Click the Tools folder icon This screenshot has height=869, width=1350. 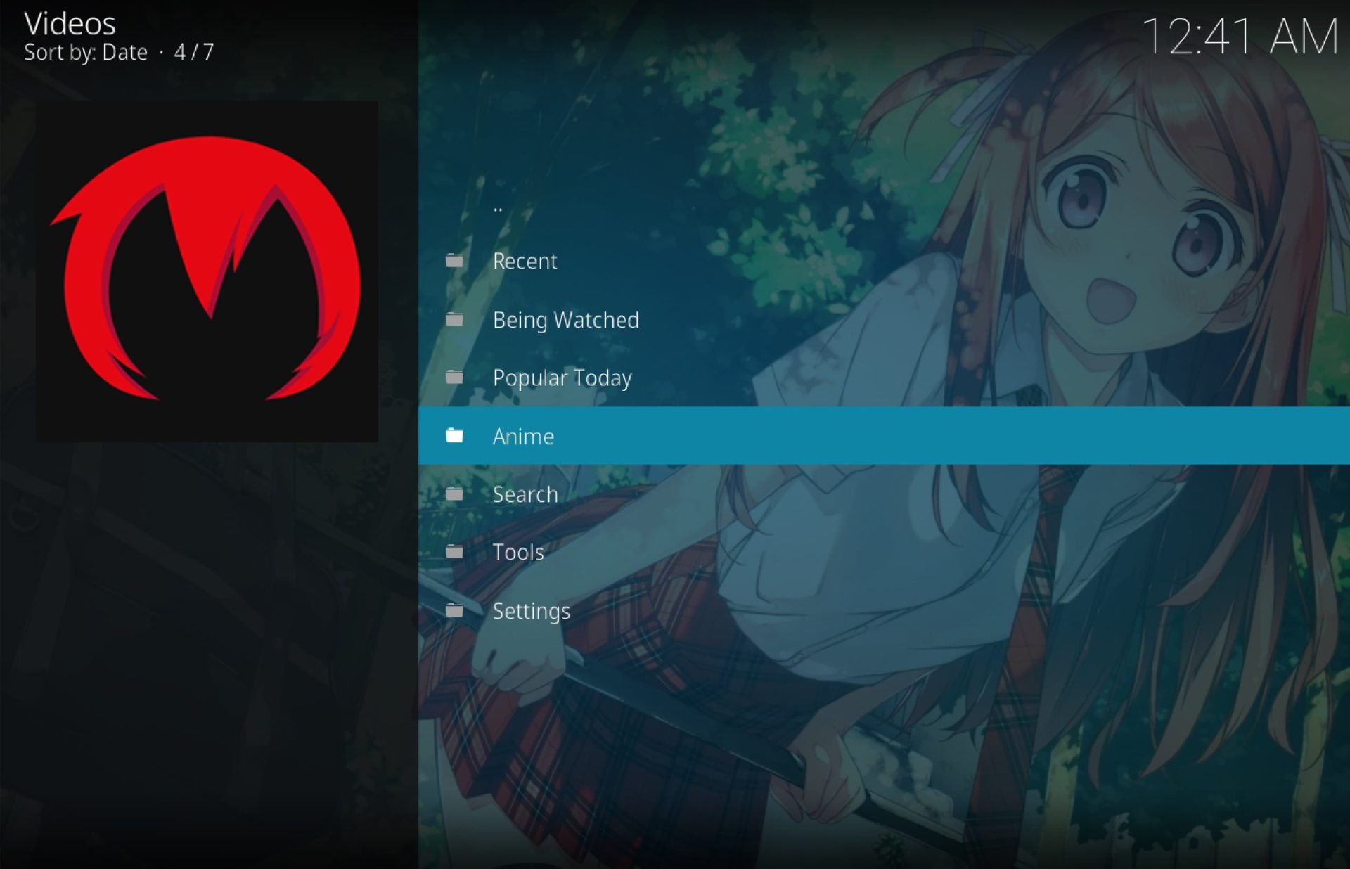[x=455, y=552]
